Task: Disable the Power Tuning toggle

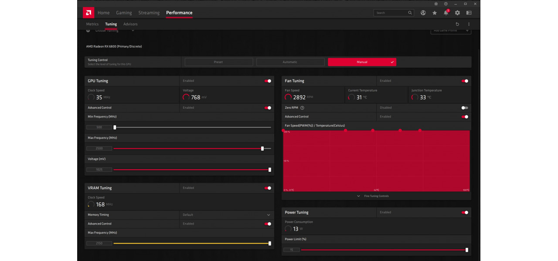Action: click(465, 212)
